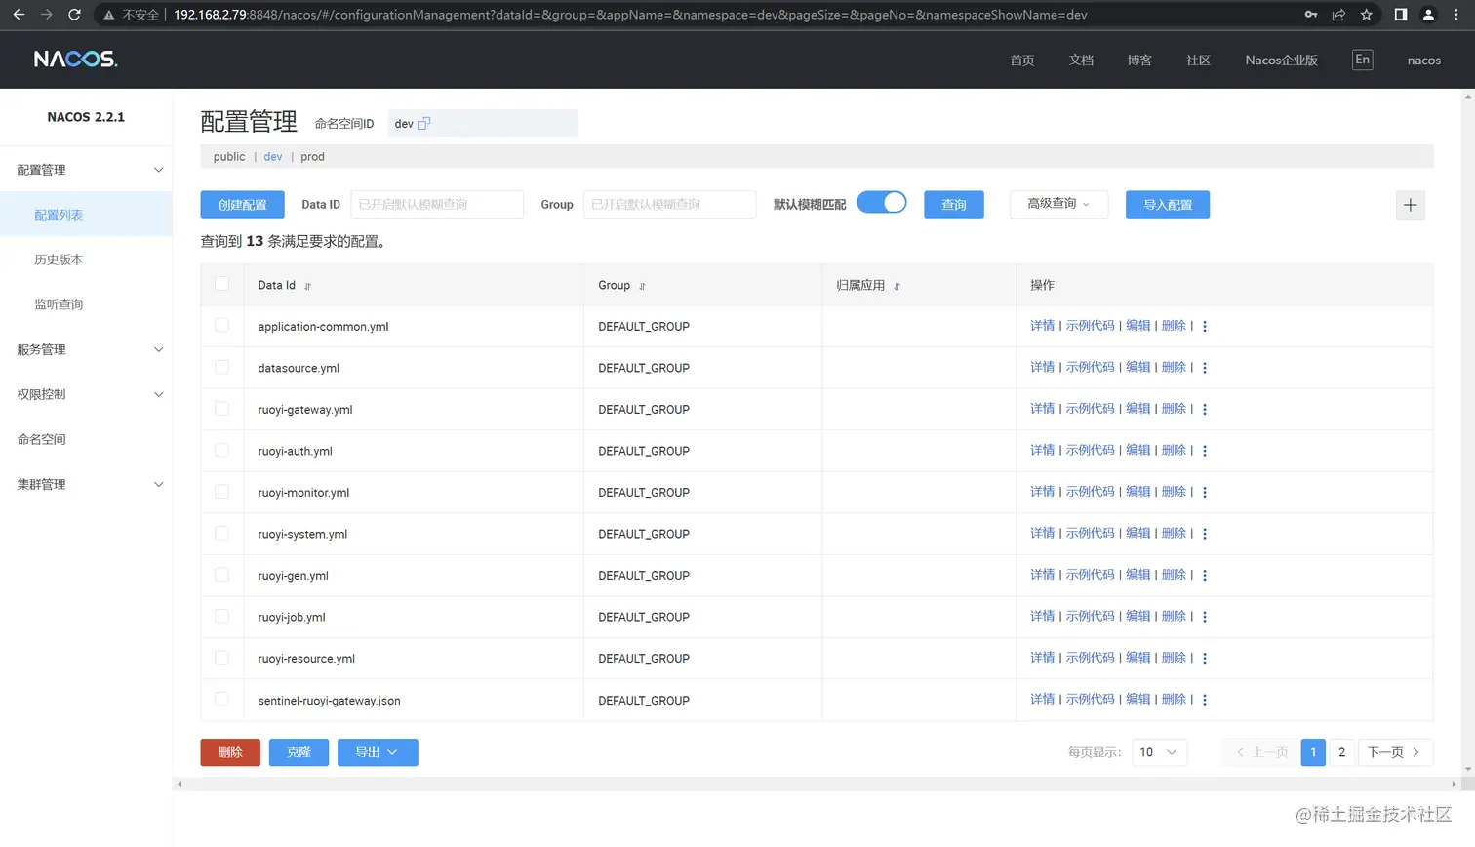This screenshot has height=847, width=1475.
Task: Check the ruoyi-monitor.yml row checkbox
Action: tap(221, 492)
